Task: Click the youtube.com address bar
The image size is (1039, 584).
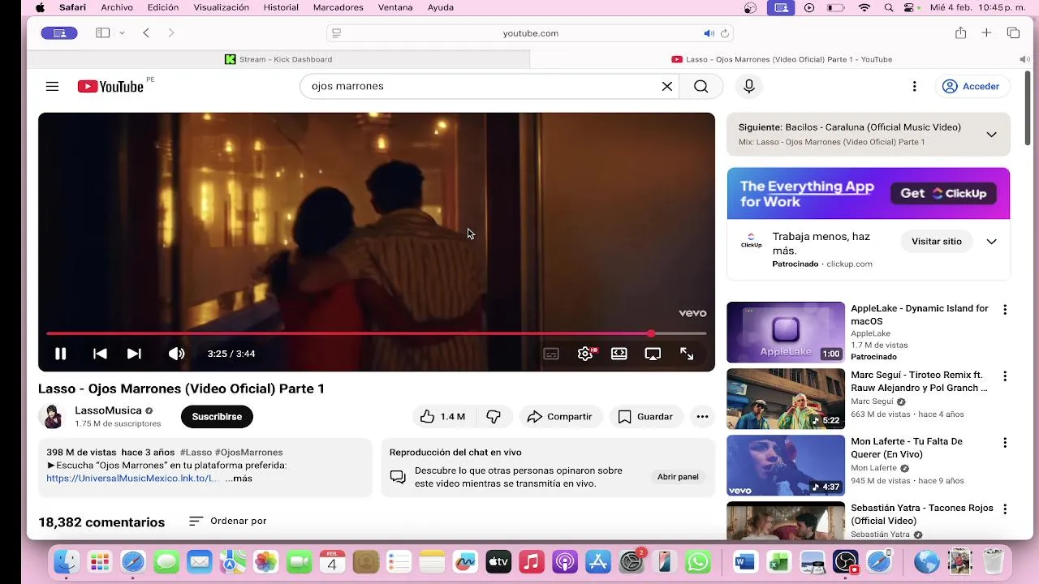Action: pyautogui.click(x=530, y=33)
